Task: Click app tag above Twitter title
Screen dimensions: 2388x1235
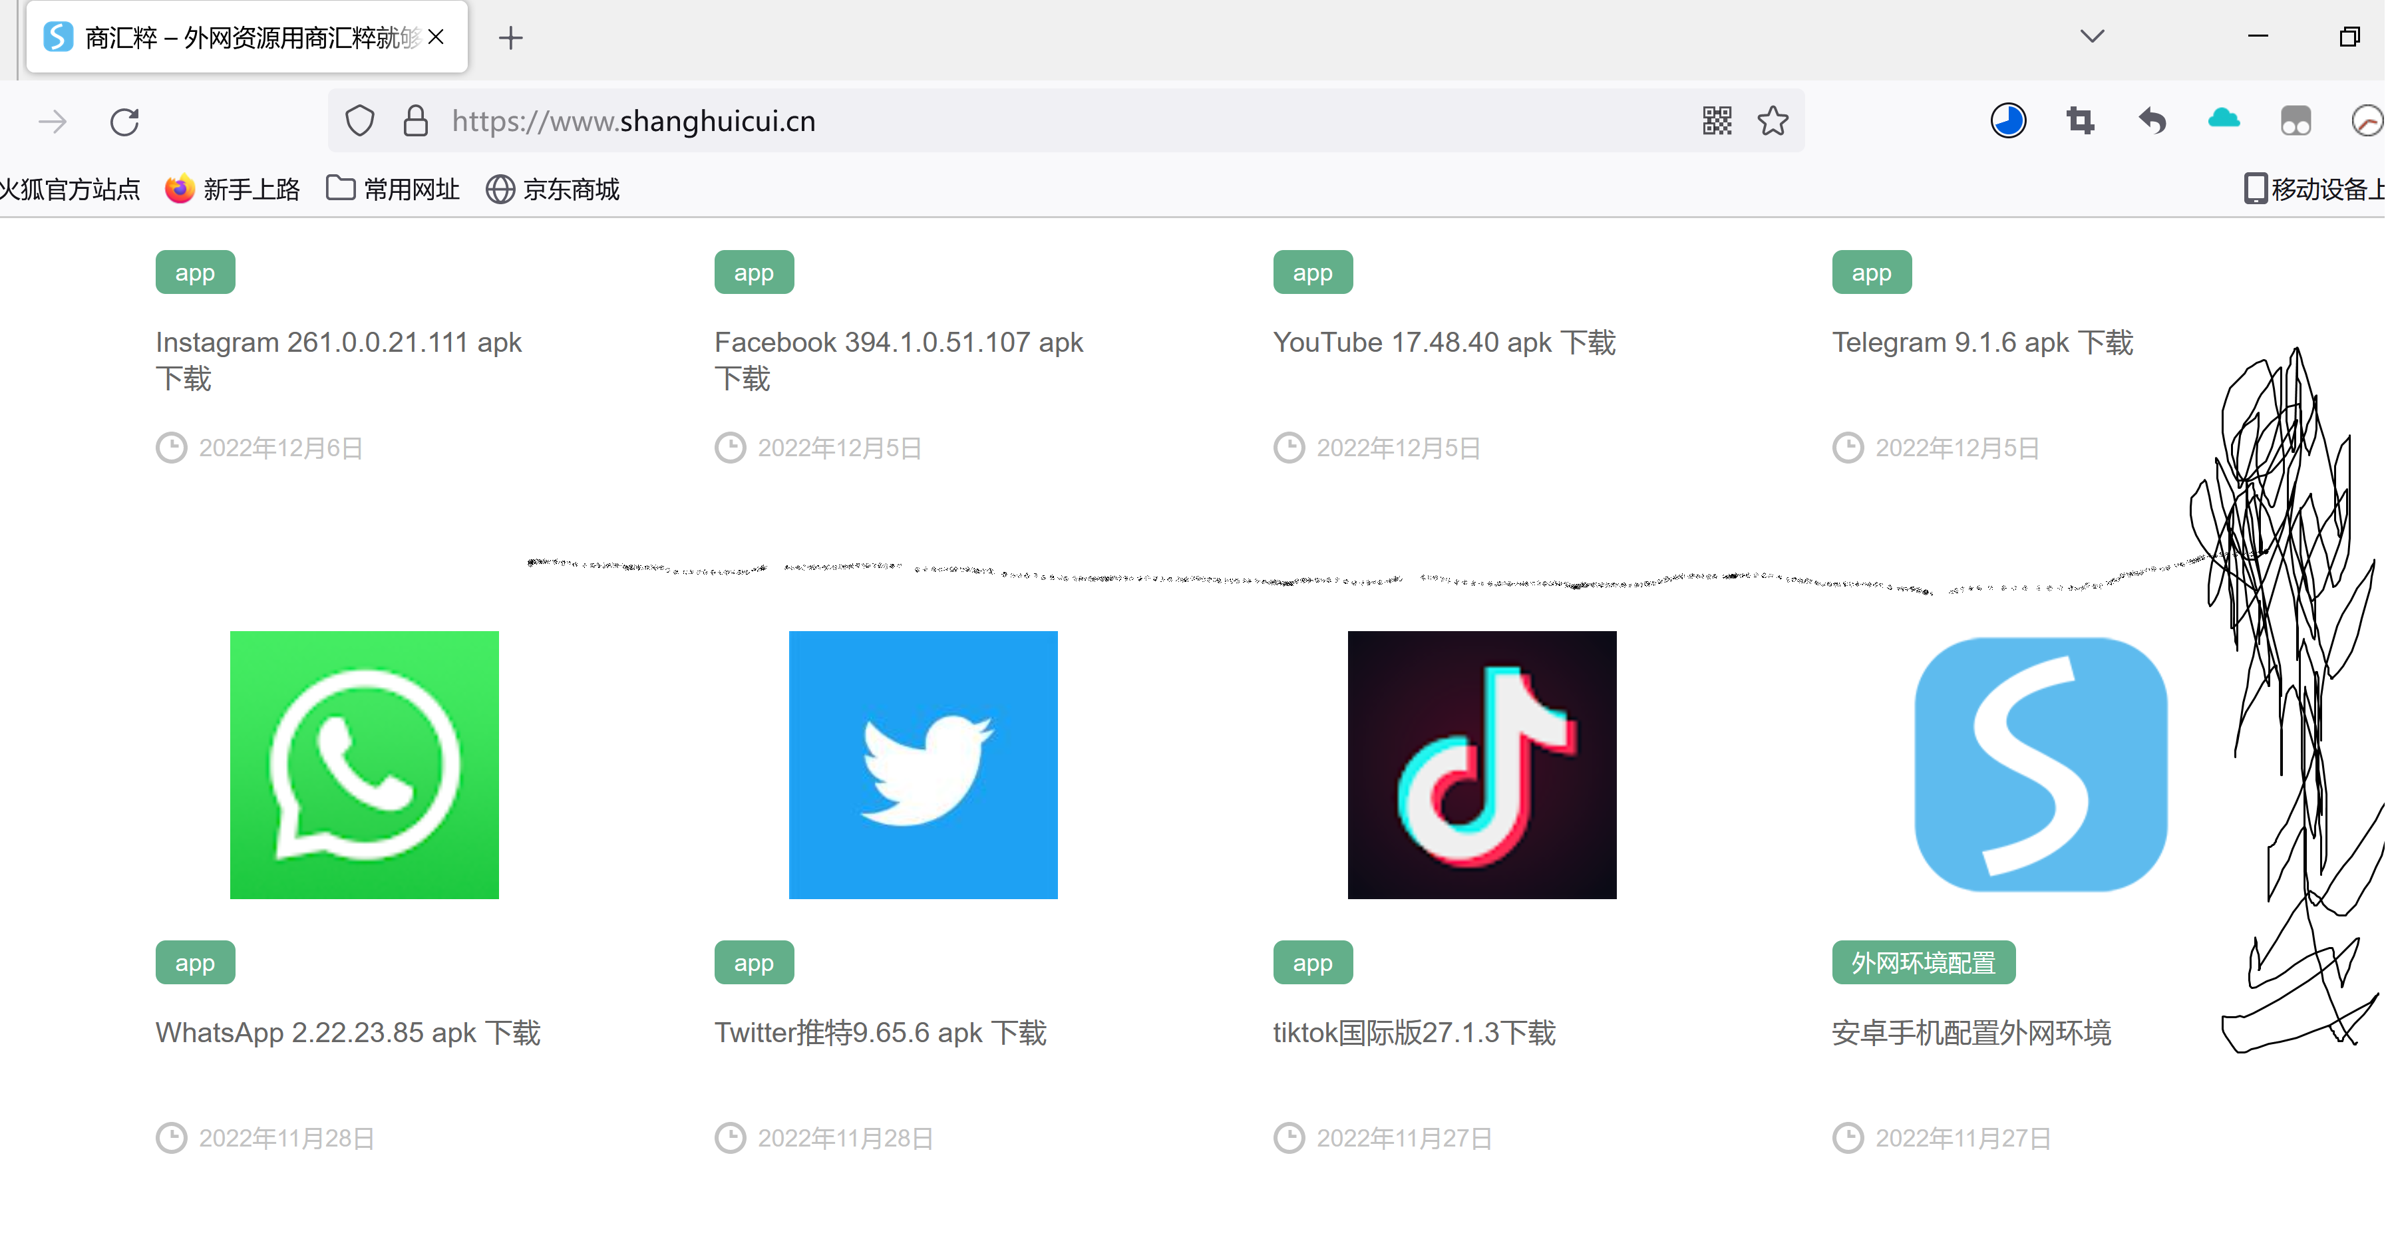Action: [x=754, y=962]
